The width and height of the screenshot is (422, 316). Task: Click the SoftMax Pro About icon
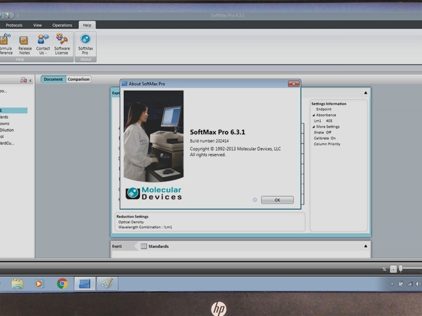[x=85, y=43]
